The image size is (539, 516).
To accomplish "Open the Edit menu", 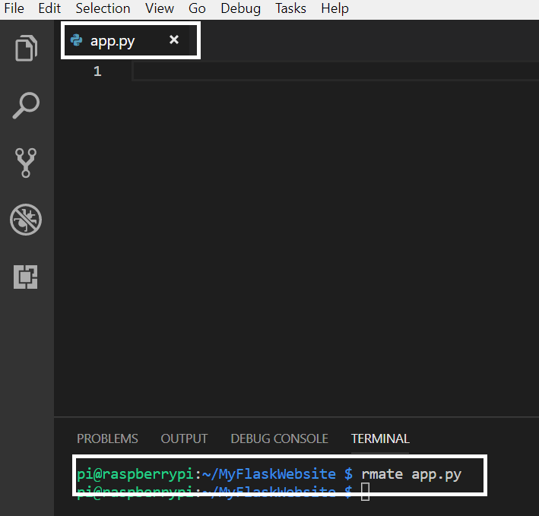I will tap(49, 9).
